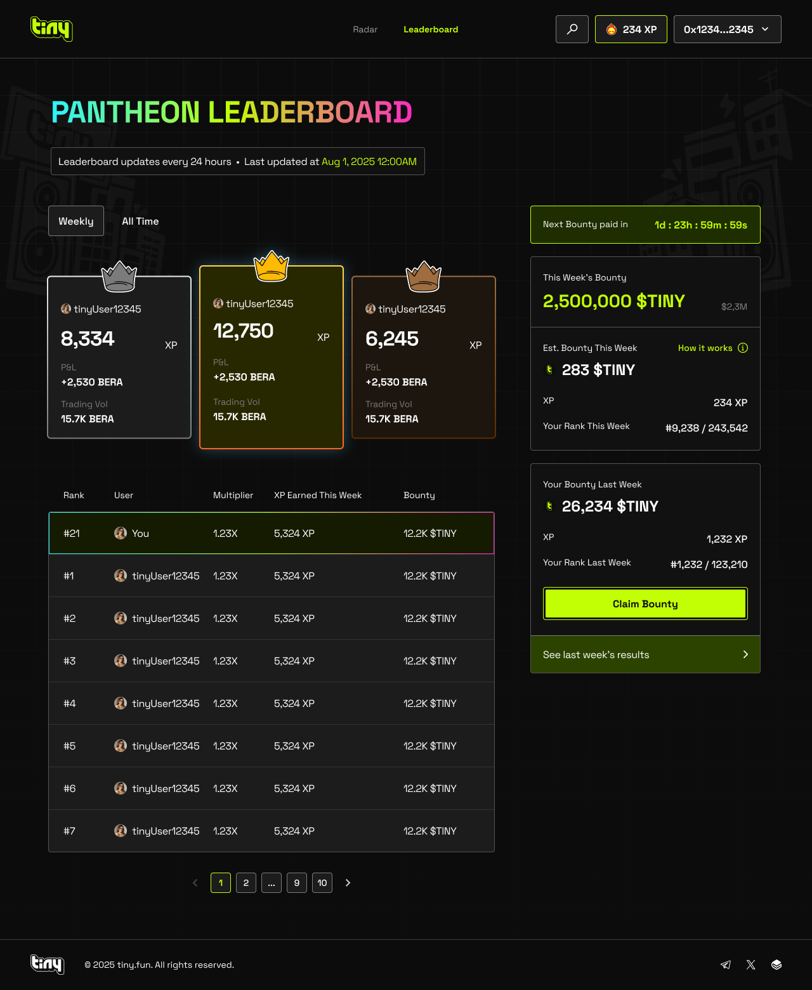The width and height of the screenshot is (812, 990).
Task: Select the highlighted #21 You row
Action: 272,533
